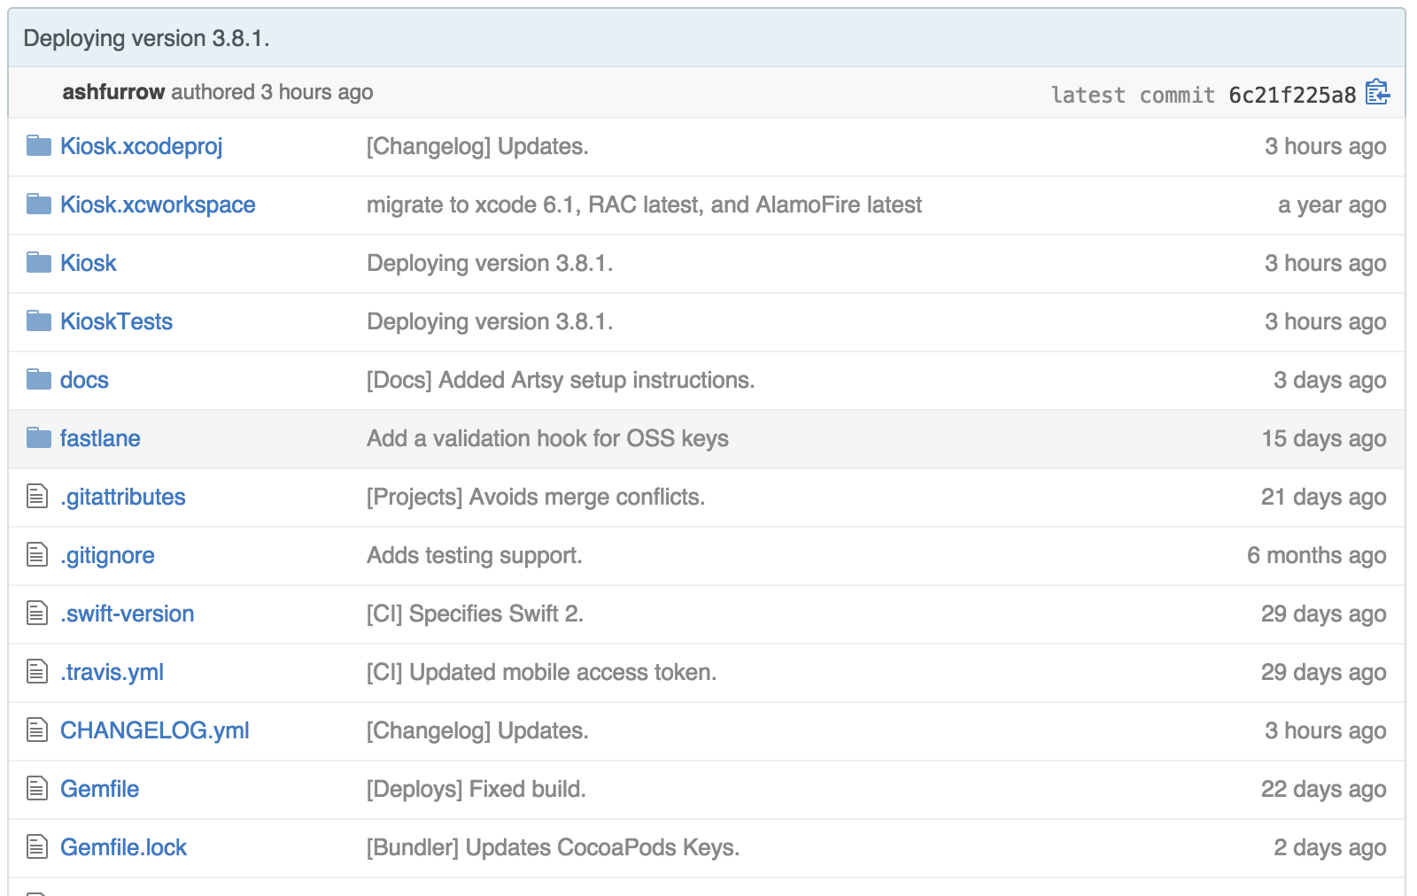
Task: Click the file icon beside .swift-version
Action: 35,614
